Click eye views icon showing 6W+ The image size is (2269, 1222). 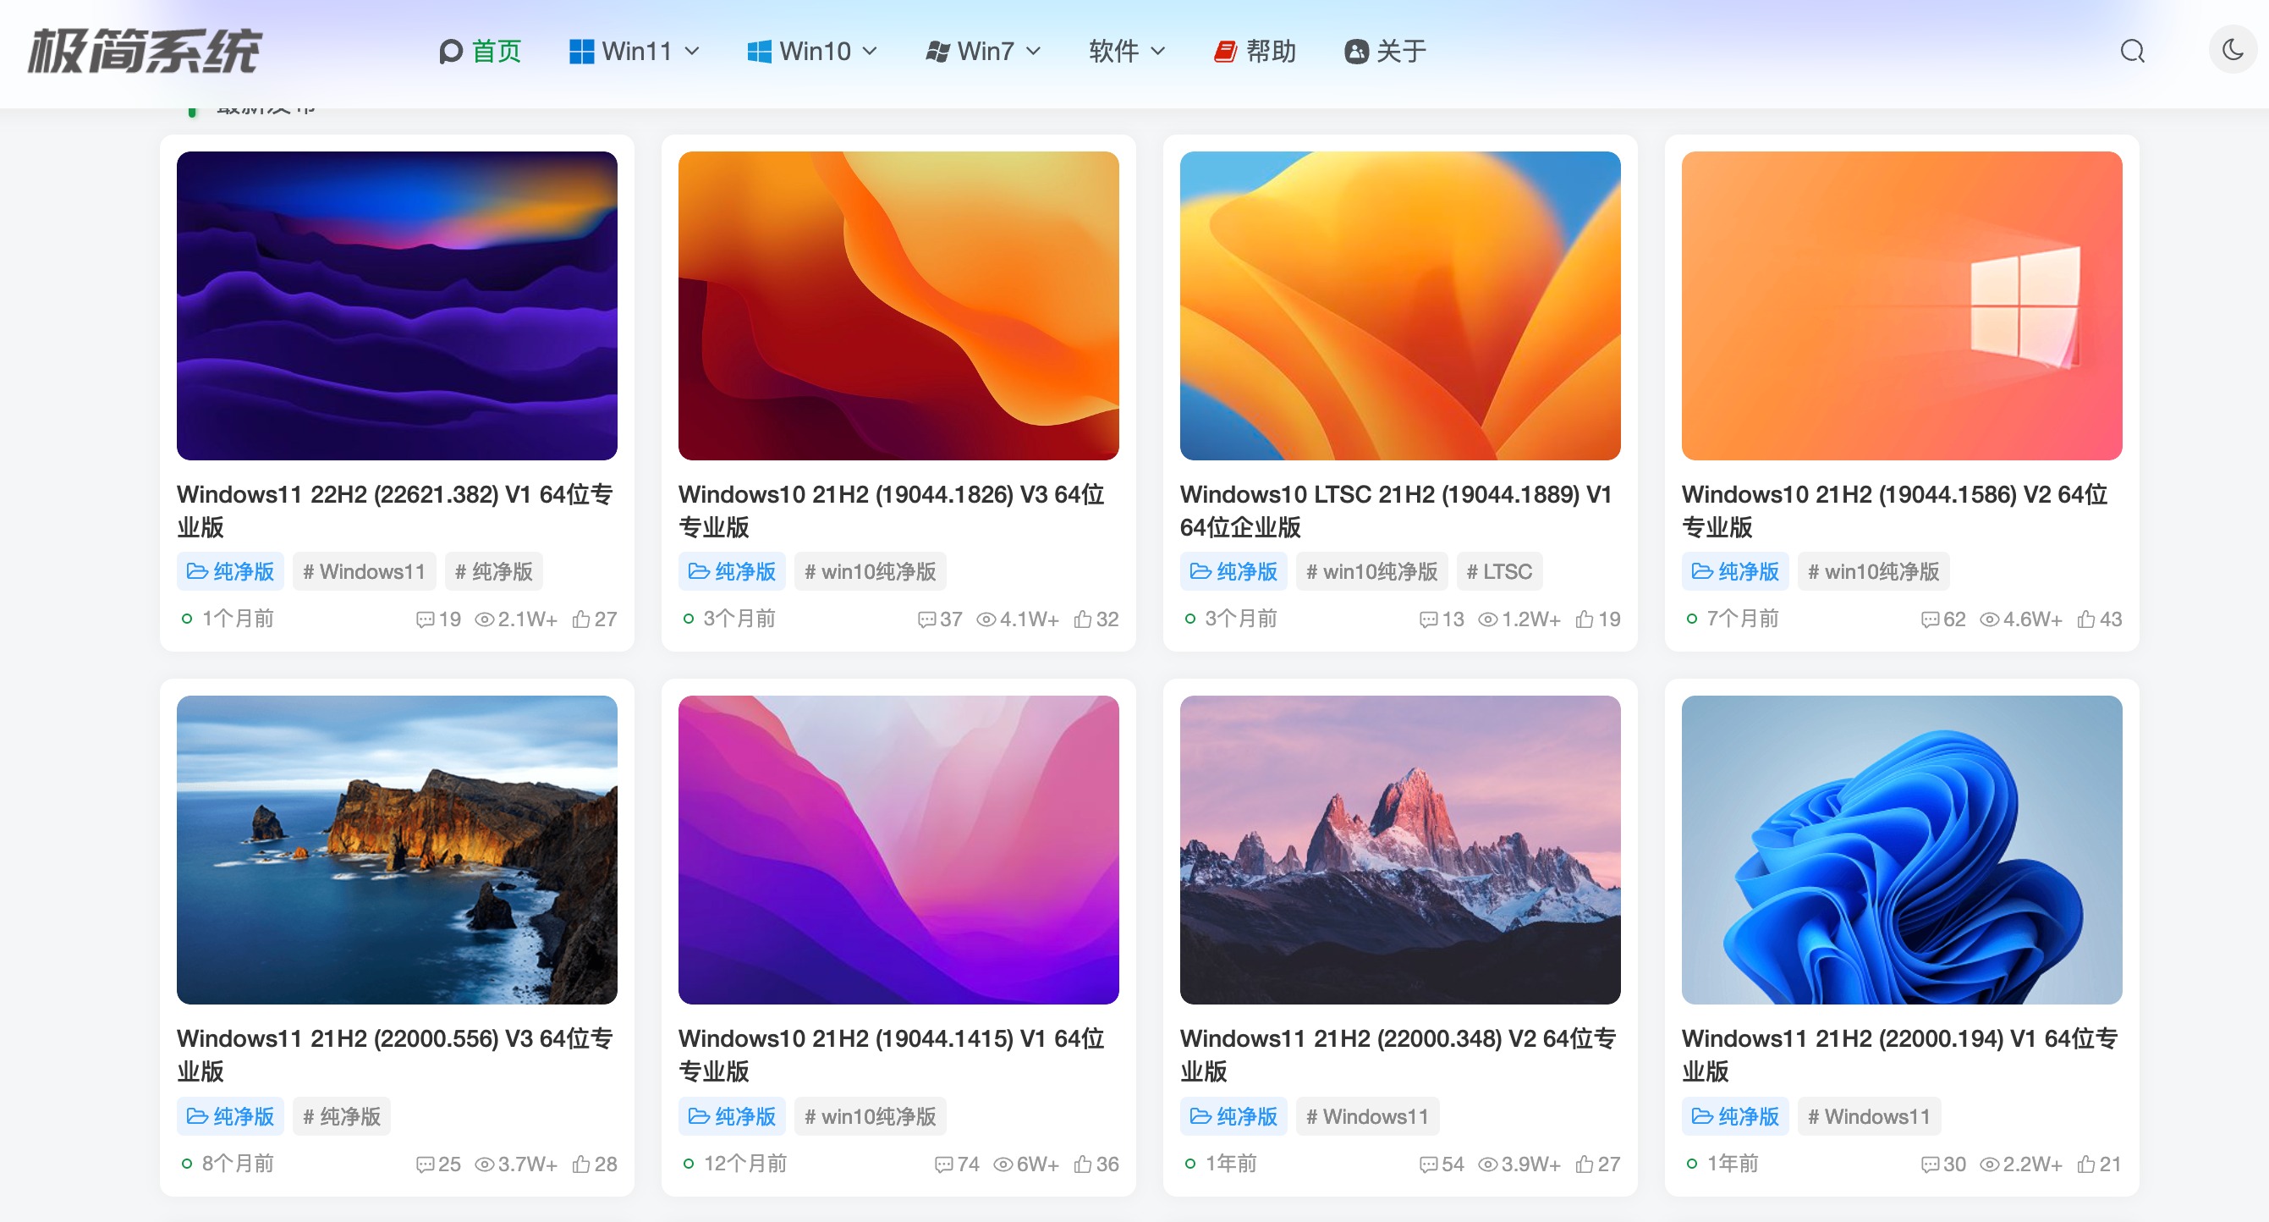(1003, 1164)
